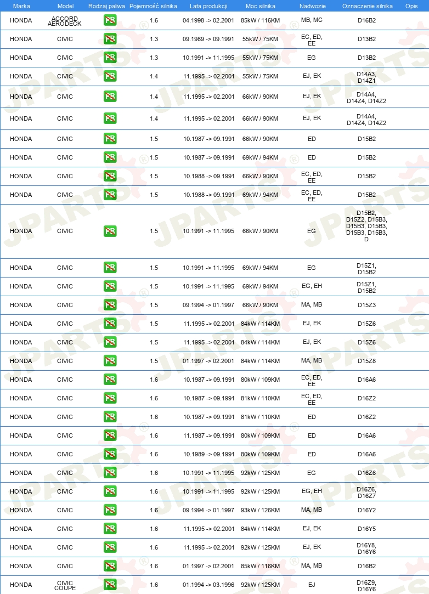429x594 pixels.
Task: Click fuel icon in D16Y8, D16Y6 row
Action: click(110, 547)
